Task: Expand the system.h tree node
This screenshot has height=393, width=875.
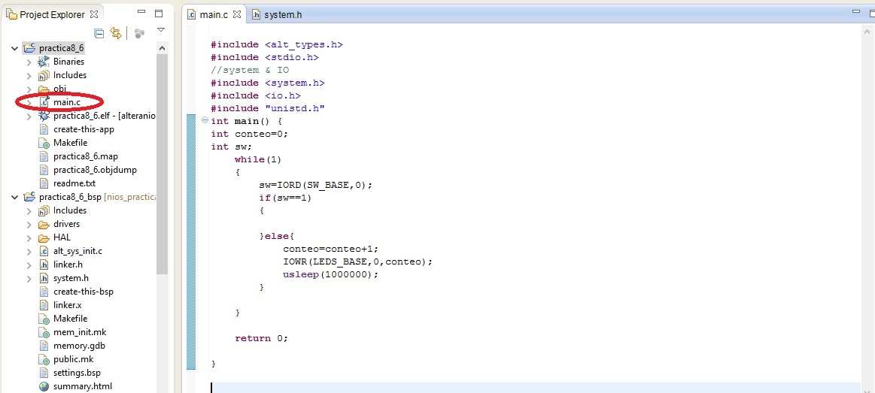Action: click(x=29, y=278)
